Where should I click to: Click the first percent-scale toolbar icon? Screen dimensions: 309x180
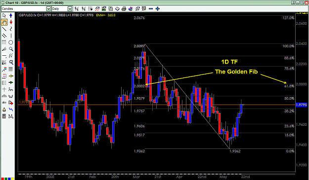pos(77,9)
